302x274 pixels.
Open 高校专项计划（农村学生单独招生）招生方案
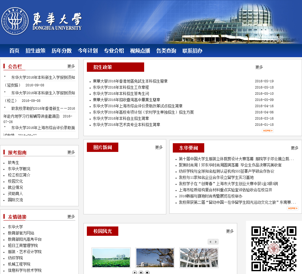click(x=143, y=112)
